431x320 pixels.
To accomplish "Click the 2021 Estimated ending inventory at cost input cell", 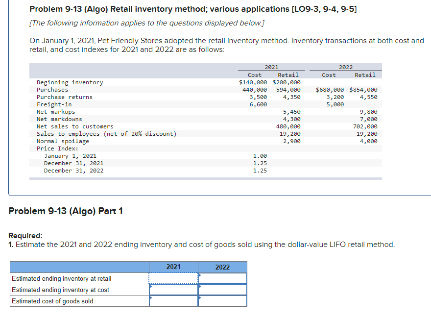I will pos(172,289).
